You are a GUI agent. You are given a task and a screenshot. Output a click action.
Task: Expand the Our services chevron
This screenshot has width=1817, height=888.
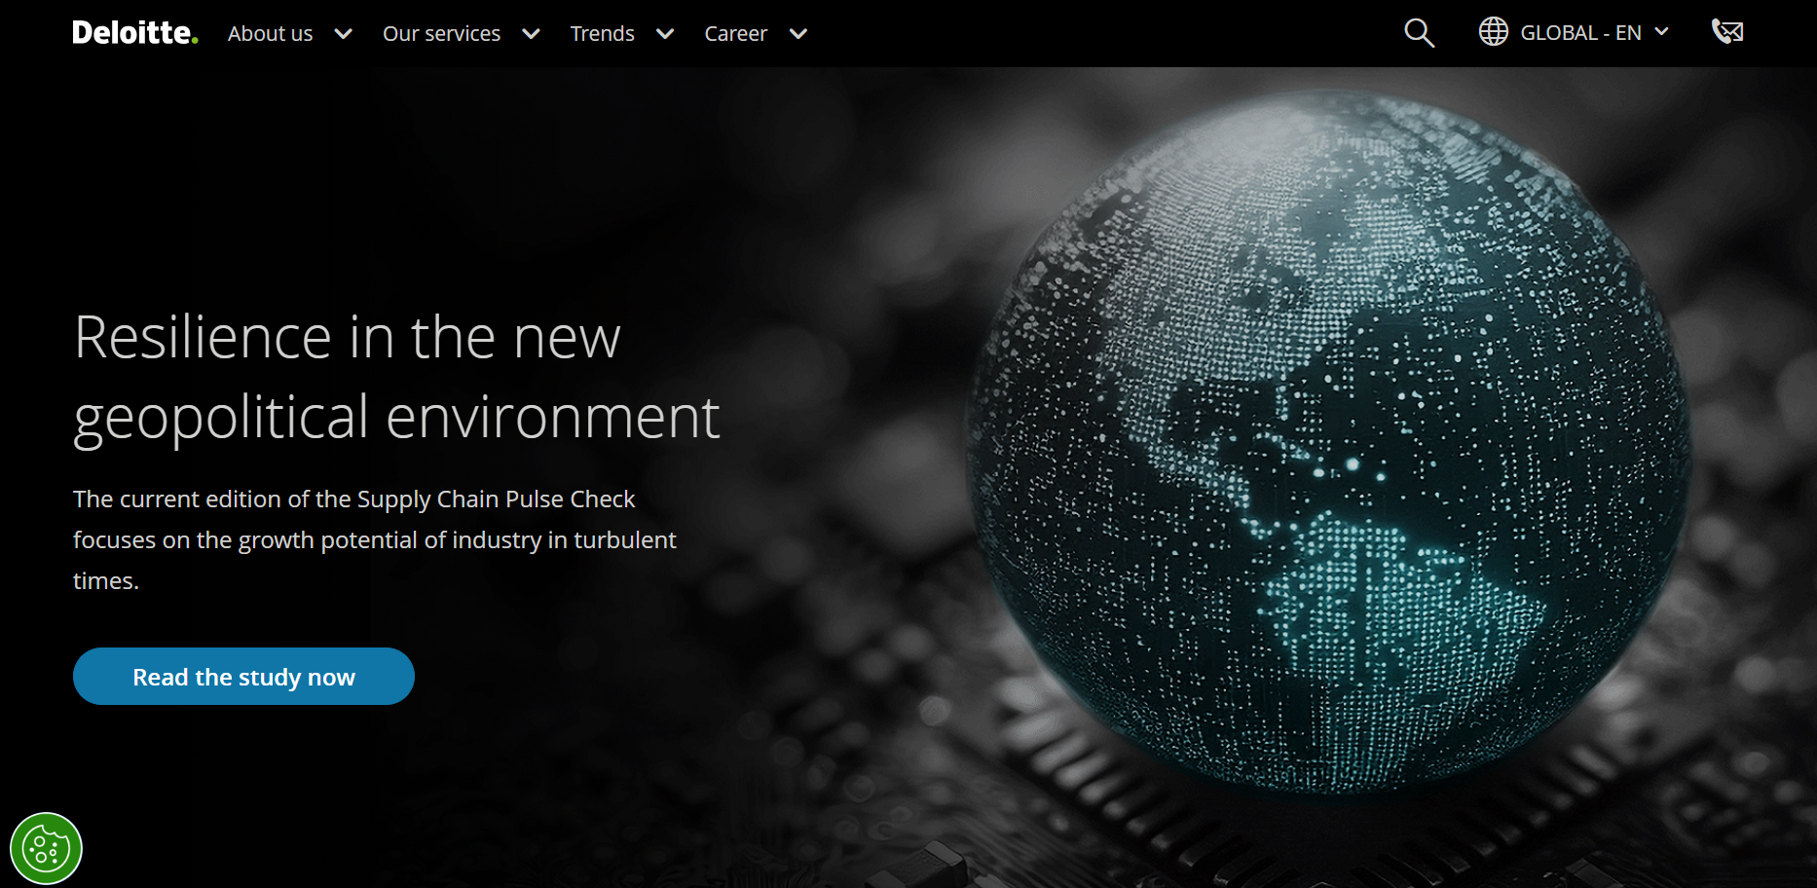(x=531, y=34)
